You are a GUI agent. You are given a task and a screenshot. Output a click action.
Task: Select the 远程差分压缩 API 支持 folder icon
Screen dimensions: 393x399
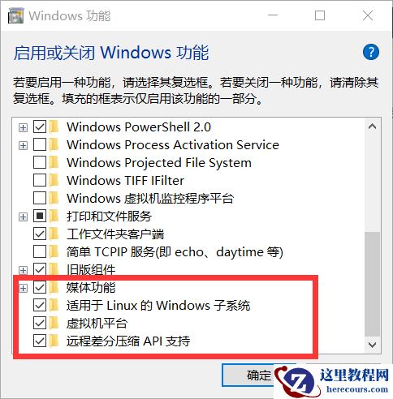[x=54, y=341]
